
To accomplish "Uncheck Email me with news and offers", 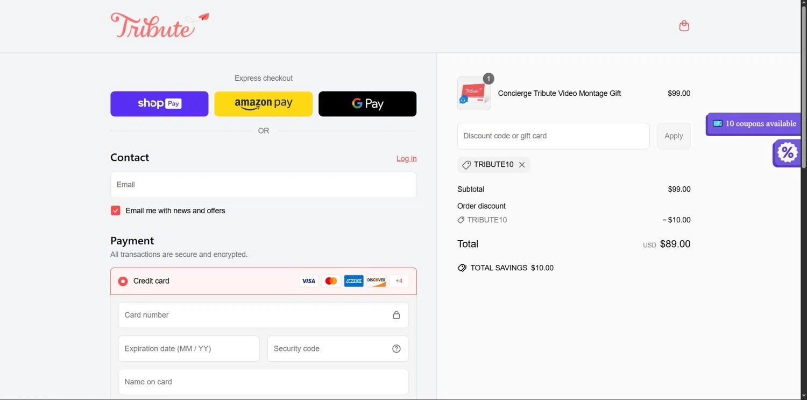I will point(115,210).
